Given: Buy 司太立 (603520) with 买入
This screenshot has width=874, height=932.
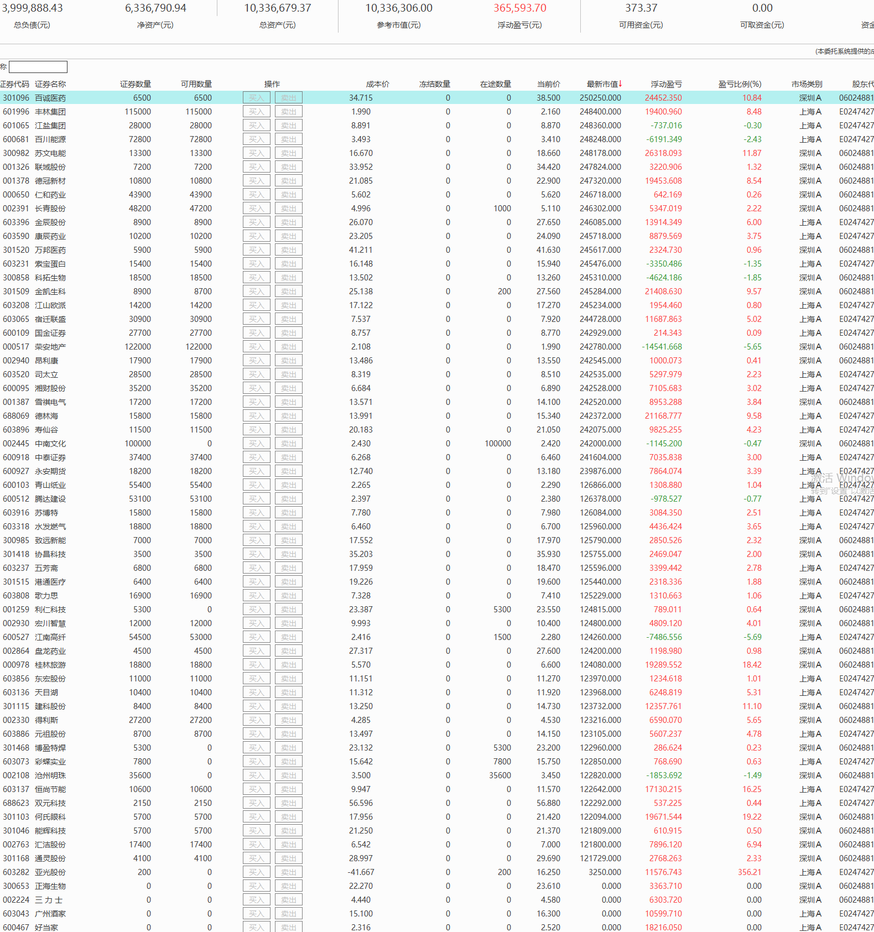Looking at the screenshot, I should point(257,374).
